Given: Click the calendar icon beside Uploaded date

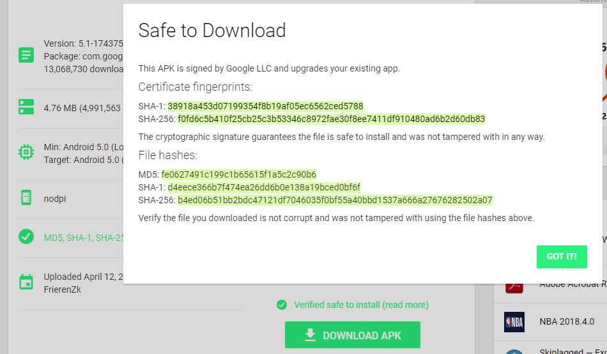Looking at the screenshot, I should (26, 282).
